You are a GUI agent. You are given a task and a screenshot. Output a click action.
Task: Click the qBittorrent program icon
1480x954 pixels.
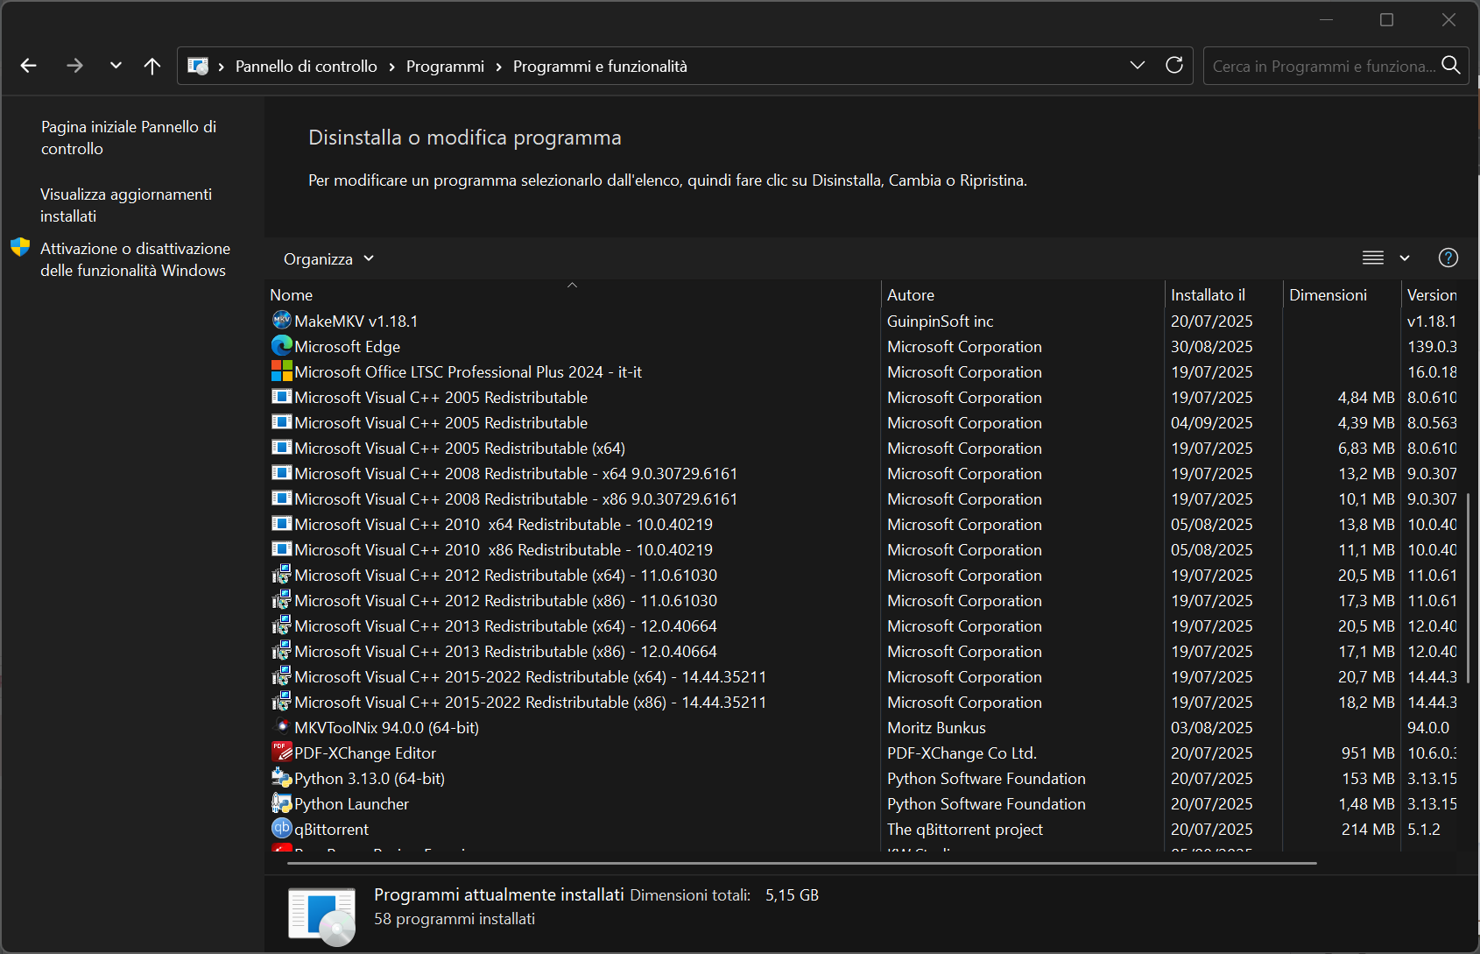click(x=281, y=829)
